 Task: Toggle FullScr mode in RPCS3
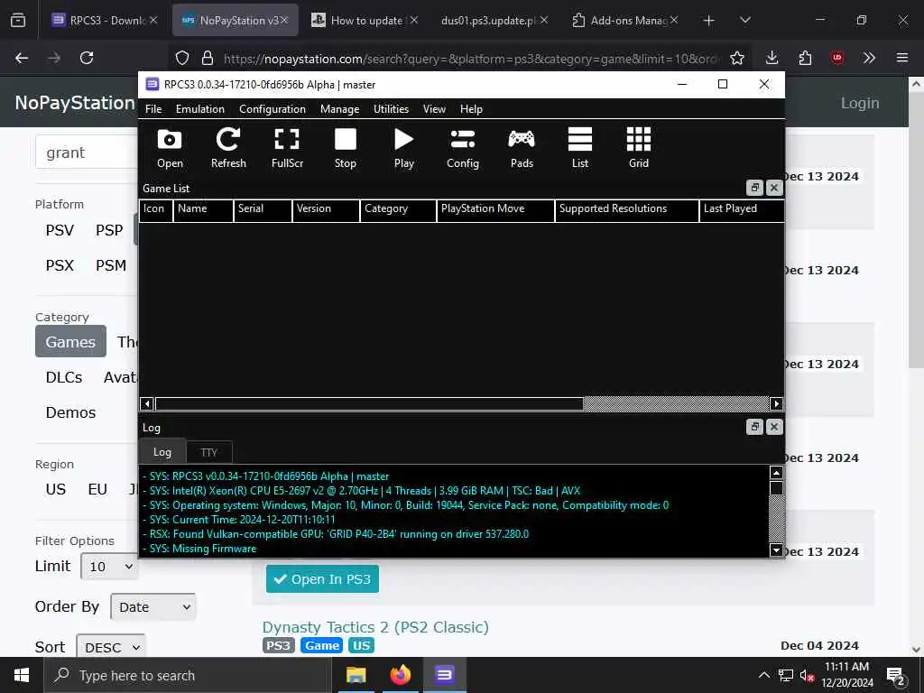(287, 148)
